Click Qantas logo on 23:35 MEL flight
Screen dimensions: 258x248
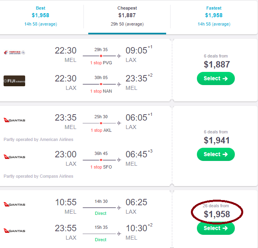point(14,120)
